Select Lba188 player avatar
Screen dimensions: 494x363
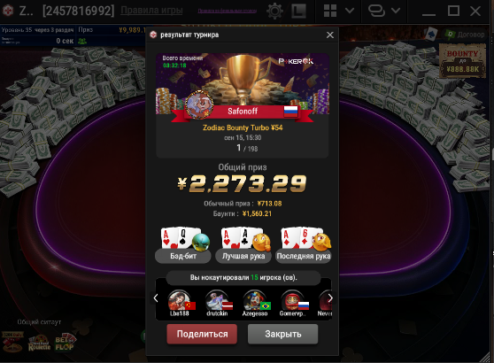[x=179, y=301]
